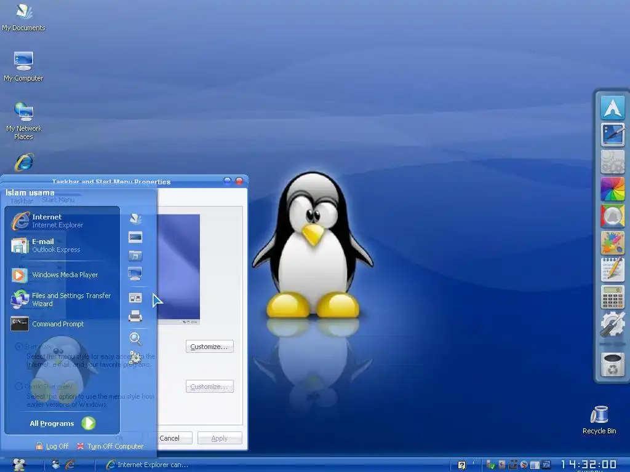Open the wrench and screwdriver dock icon
630x472 pixels.
pyautogui.click(x=613, y=324)
